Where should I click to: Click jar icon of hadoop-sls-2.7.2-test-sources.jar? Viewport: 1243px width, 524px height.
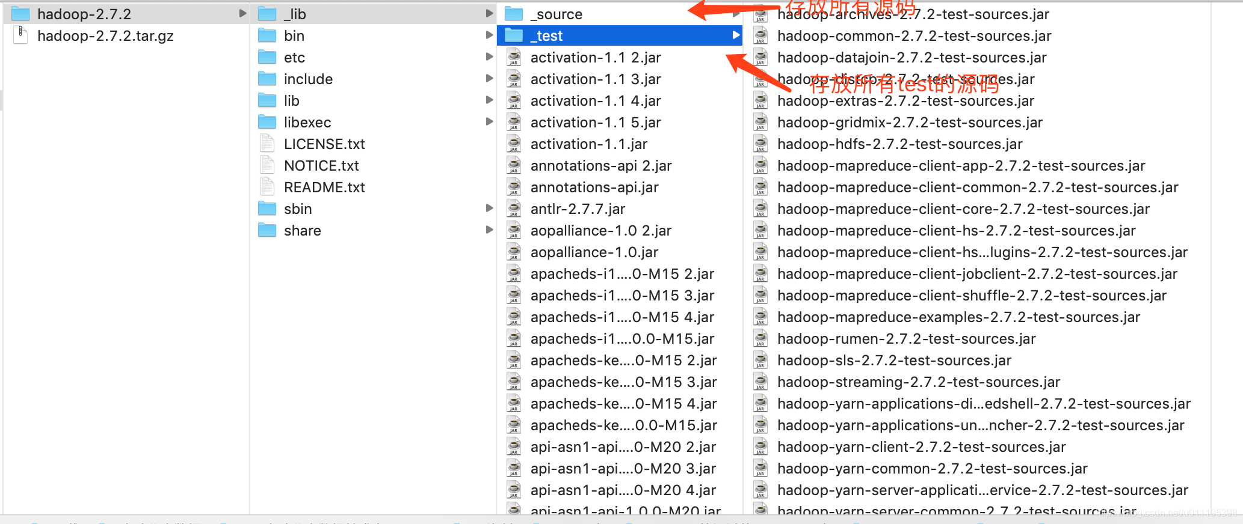click(x=760, y=360)
